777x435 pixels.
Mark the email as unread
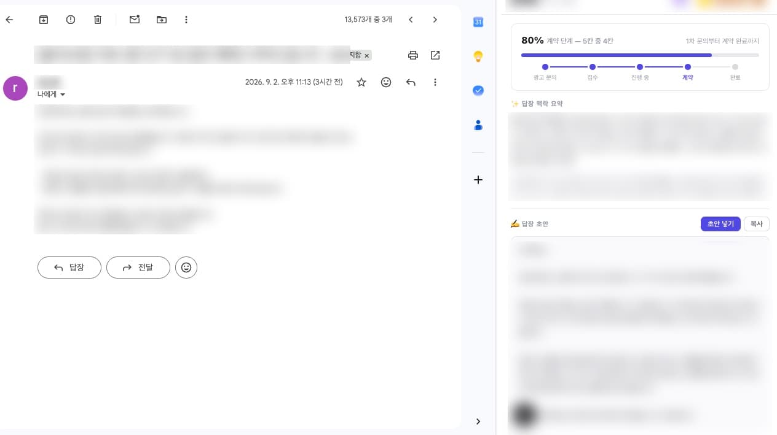[135, 20]
